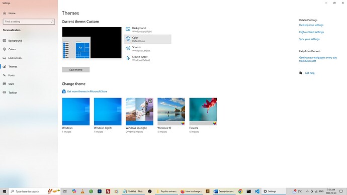Open High contrast settings link
Screen dimensions: 347x195
(311, 32)
